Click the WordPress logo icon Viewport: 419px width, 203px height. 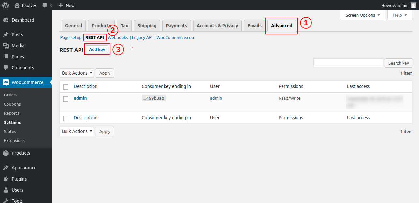(6, 5)
